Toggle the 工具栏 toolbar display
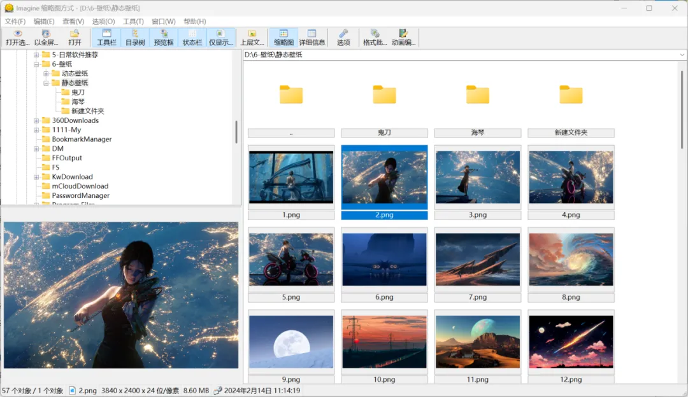 [106, 38]
